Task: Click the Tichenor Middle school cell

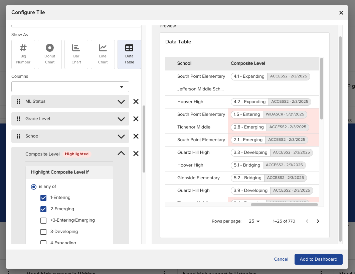Action: tap(194, 127)
